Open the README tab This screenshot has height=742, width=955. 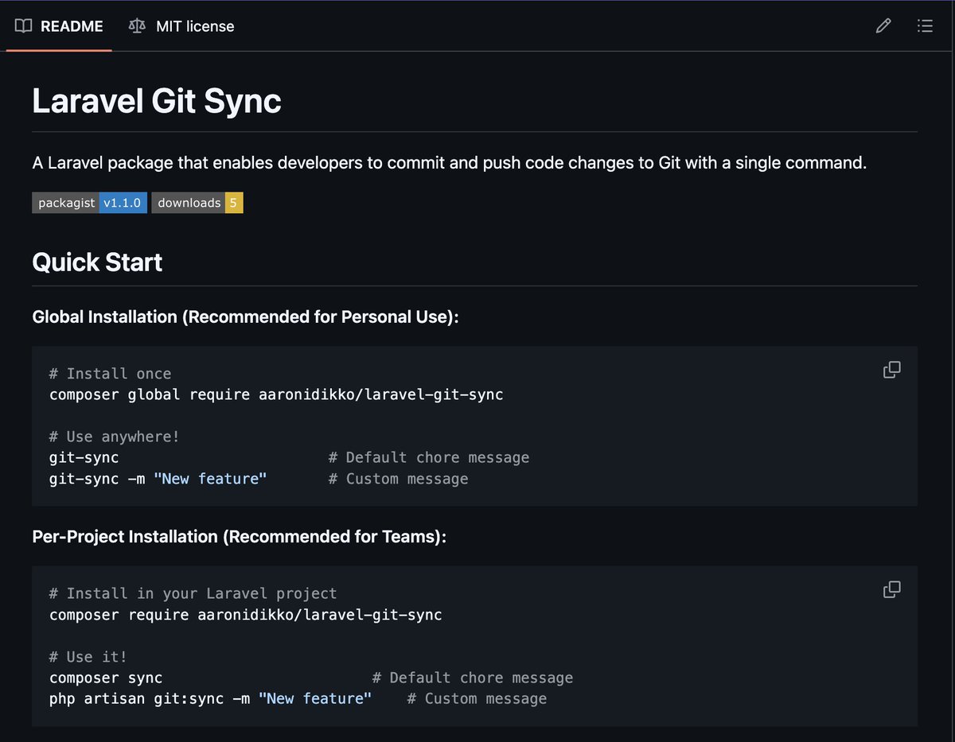[x=59, y=26]
